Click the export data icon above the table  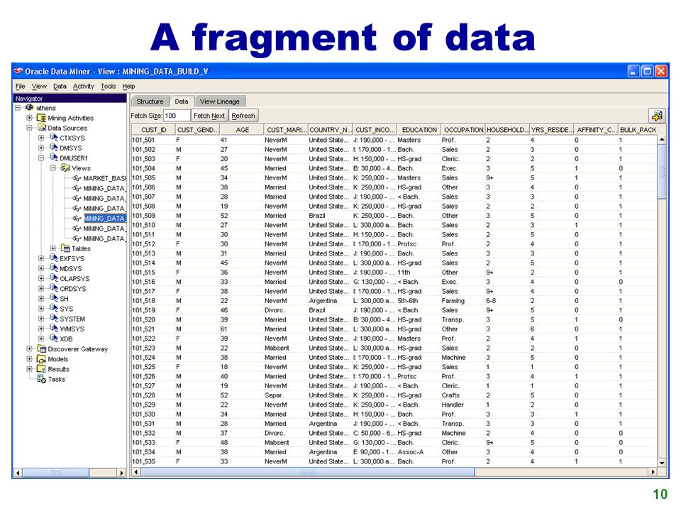tap(657, 116)
